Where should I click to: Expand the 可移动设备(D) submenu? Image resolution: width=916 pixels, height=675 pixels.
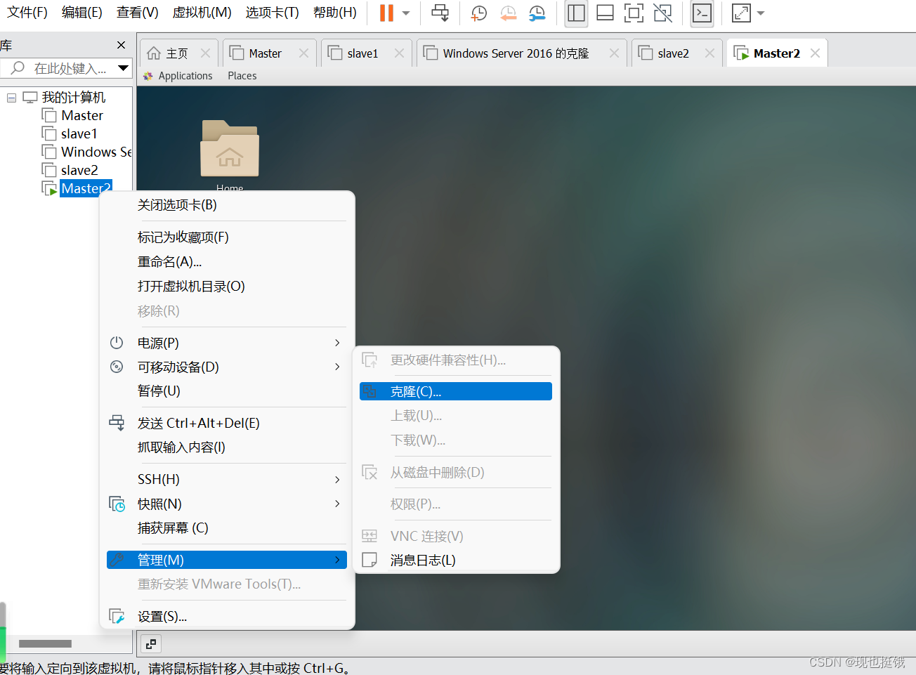coord(227,367)
